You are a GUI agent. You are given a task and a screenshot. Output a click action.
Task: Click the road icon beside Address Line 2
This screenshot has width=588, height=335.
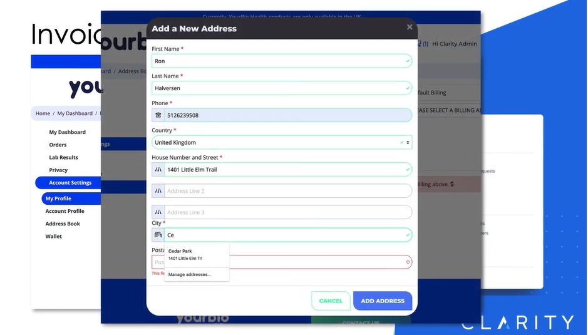pos(158,191)
